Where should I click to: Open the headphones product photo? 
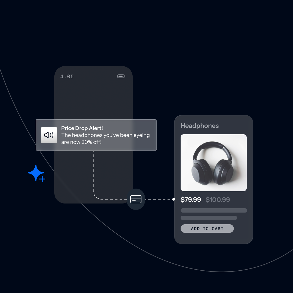coord(213,162)
